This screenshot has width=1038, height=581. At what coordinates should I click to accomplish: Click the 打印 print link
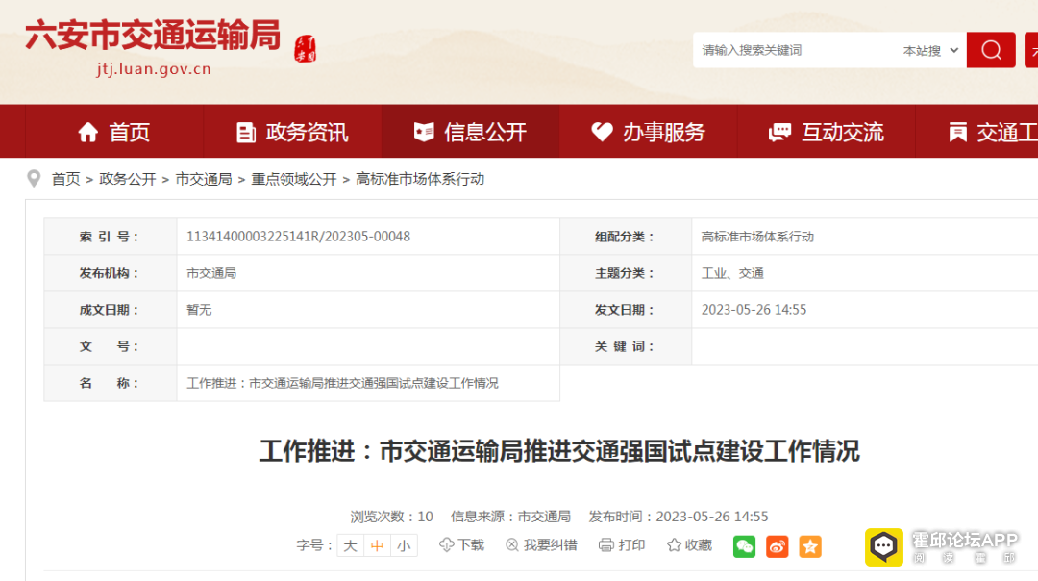622,544
